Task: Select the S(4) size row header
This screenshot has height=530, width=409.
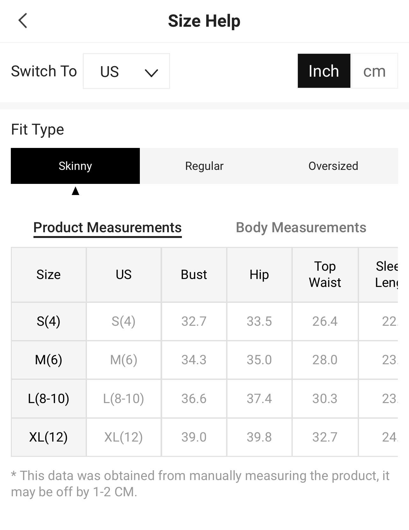Action: [48, 321]
